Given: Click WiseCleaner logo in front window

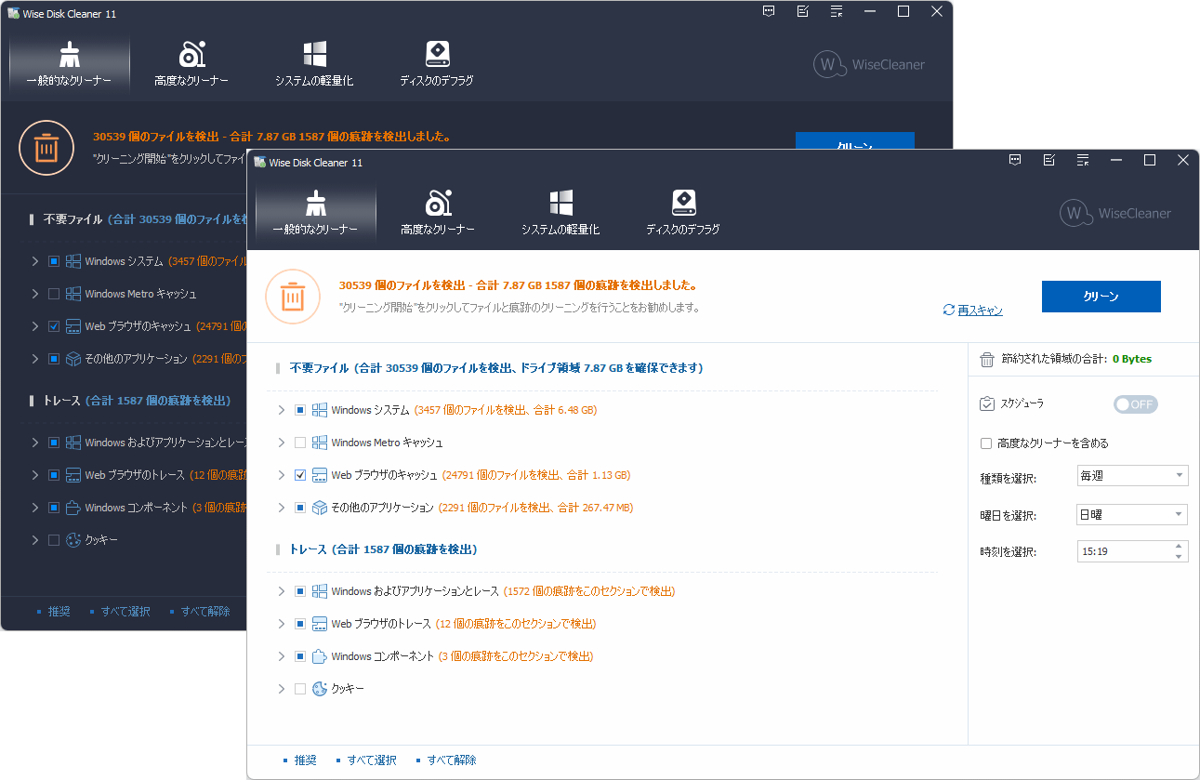Looking at the screenshot, I should pos(1115,213).
